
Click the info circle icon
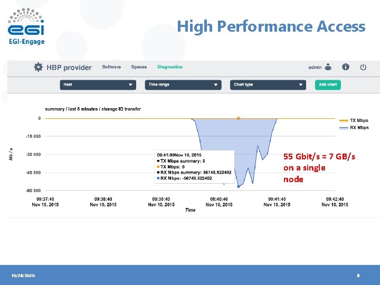[346, 67]
